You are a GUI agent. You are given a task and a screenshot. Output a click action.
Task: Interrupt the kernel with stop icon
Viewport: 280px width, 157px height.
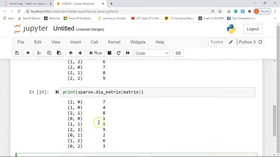(109, 53)
